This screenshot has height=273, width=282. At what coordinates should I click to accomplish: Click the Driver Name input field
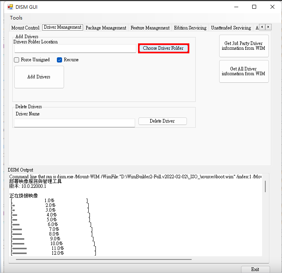click(x=74, y=123)
